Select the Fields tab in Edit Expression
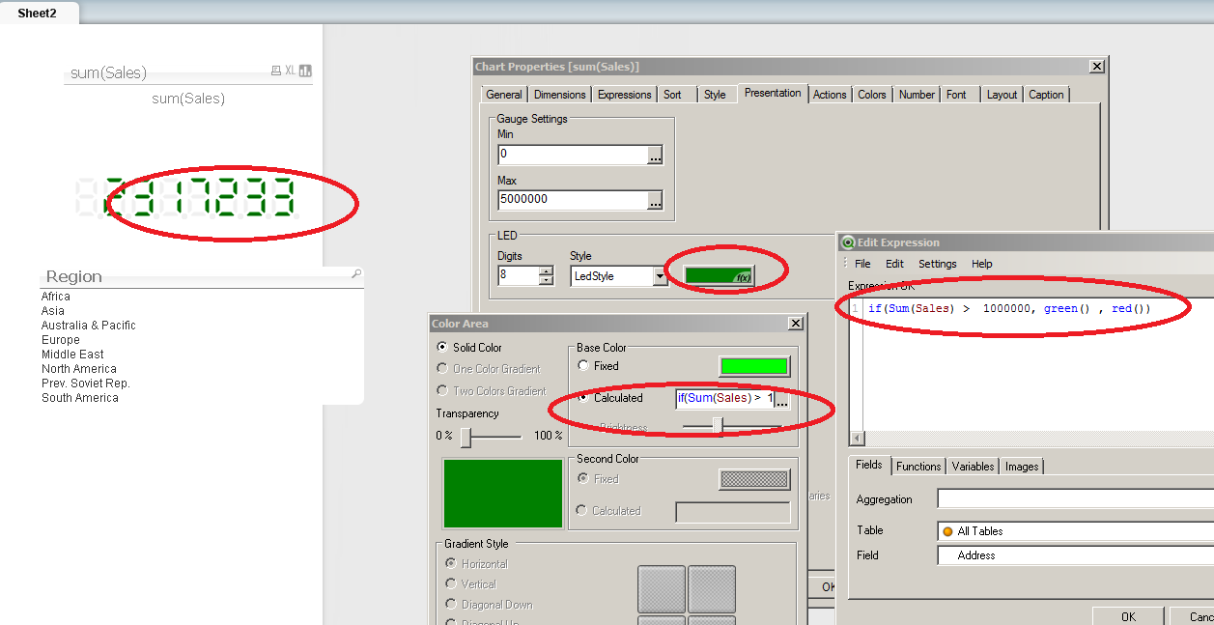 coord(869,465)
